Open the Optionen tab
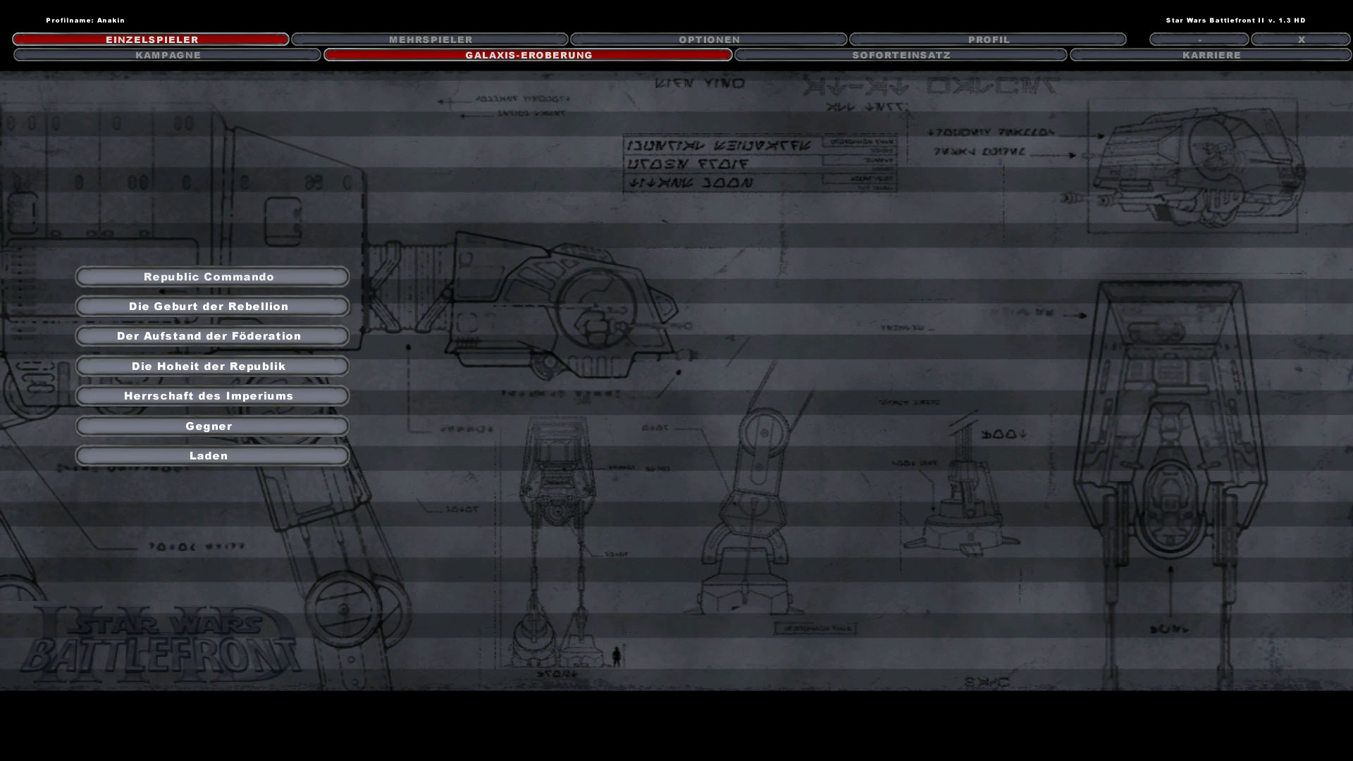The width and height of the screenshot is (1353, 761). [x=709, y=39]
